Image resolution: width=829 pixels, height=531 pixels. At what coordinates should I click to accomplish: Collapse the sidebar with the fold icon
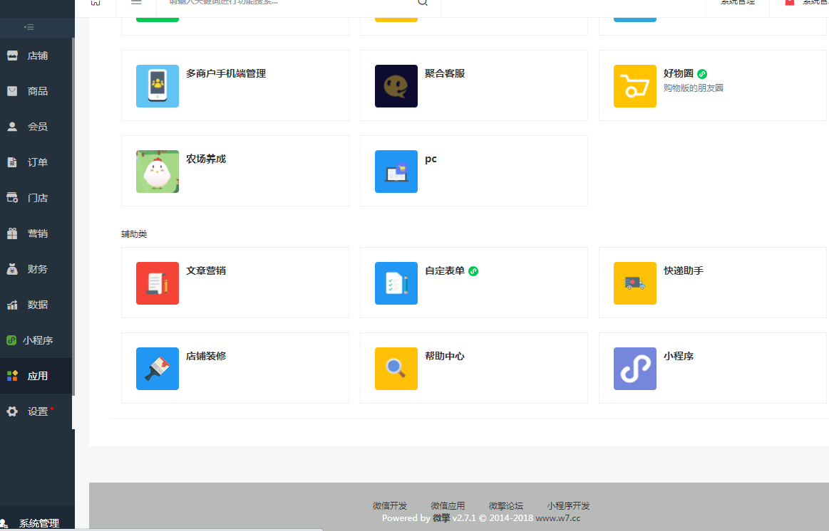coord(29,27)
